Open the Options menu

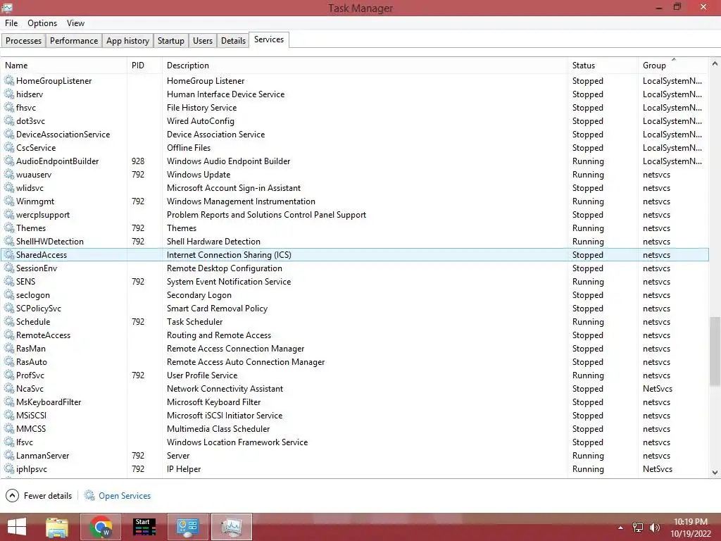point(42,23)
